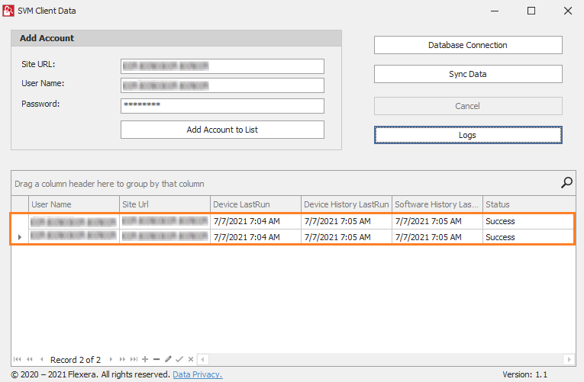The image size is (584, 382).
Task: Sort by Software History LastRun header
Action: 437,204
